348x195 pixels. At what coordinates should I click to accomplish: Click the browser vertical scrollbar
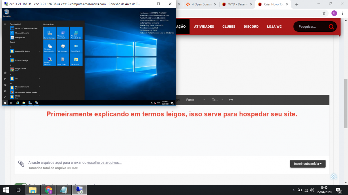346,103
